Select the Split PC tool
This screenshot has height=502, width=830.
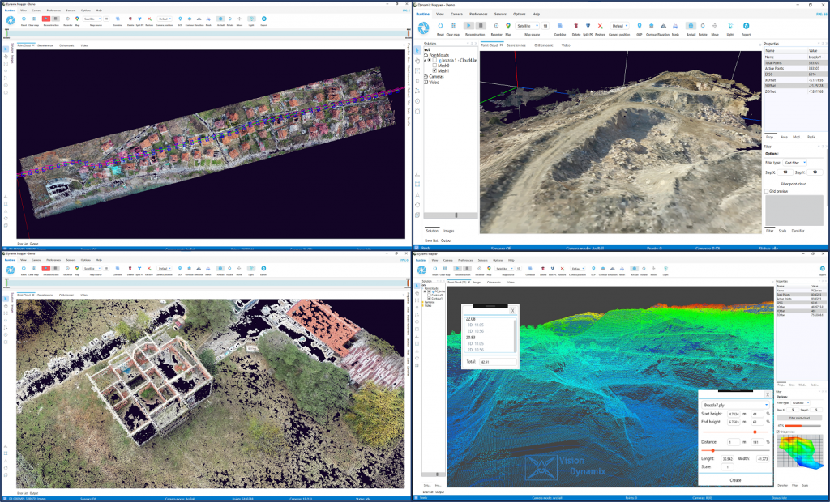[587, 24]
